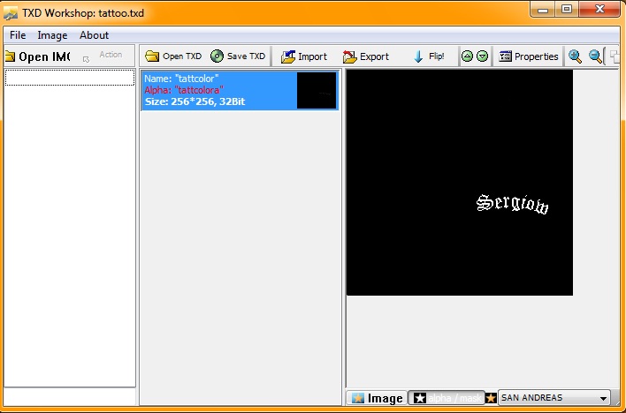Open texture Properties
Image resolution: width=626 pixels, height=413 pixels.
coord(528,56)
